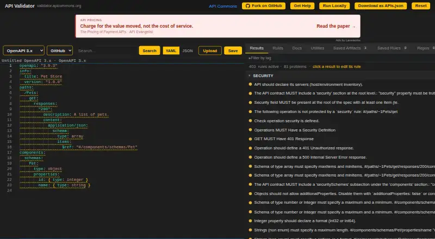Switch editor to JSON format
The image size is (435, 239).
point(188,51)
